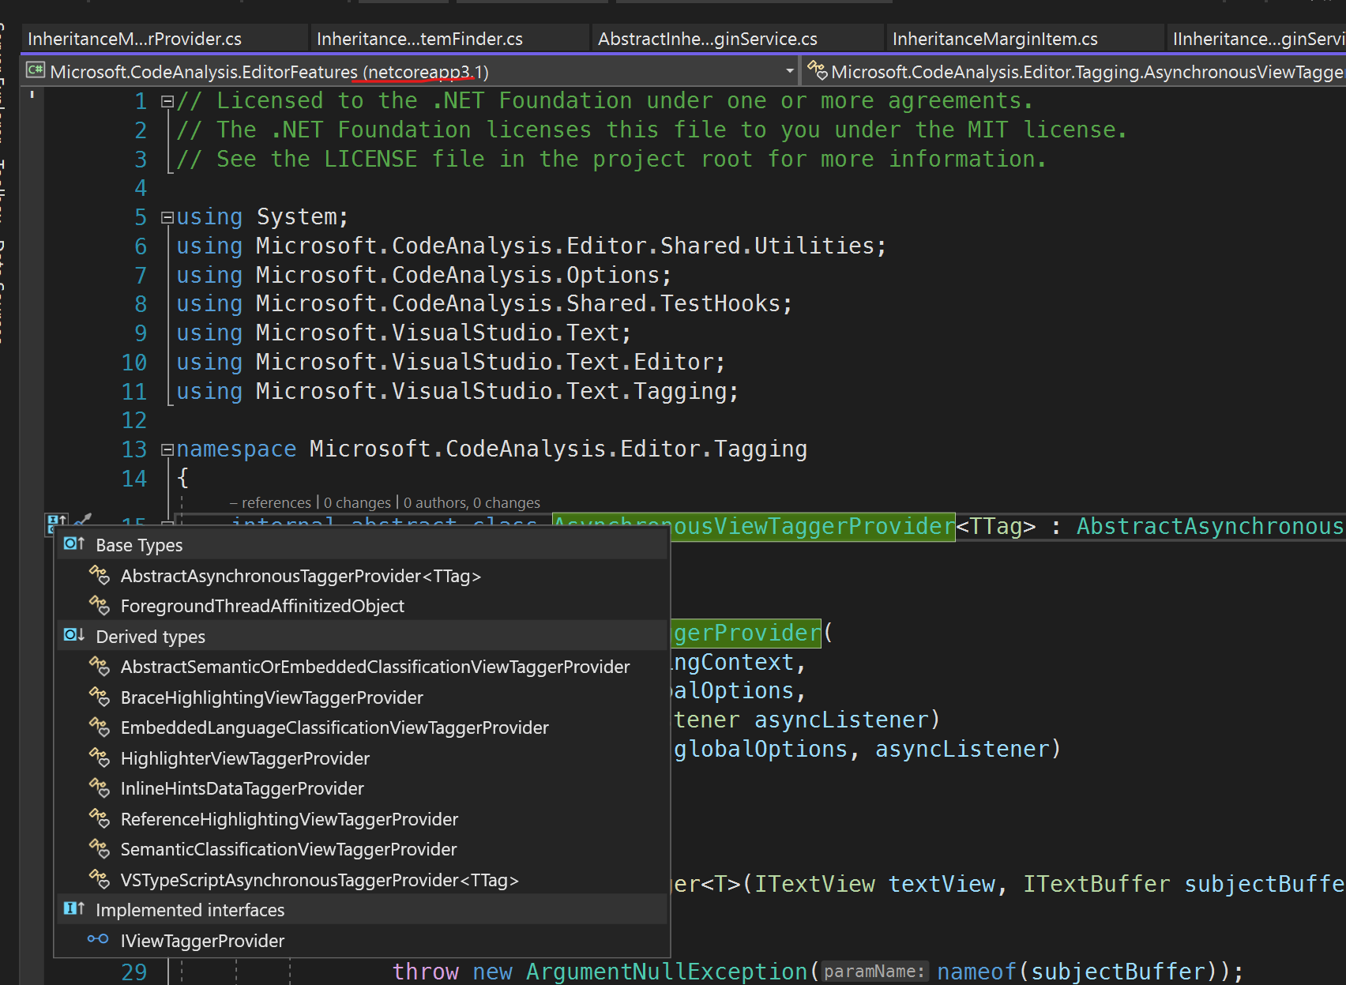Click class icon beside AbstractAsynchronousTaggerProvider<TTag>
This screenshot has height=985, width=1346.
pyautogui.click(x=100, y=575)
